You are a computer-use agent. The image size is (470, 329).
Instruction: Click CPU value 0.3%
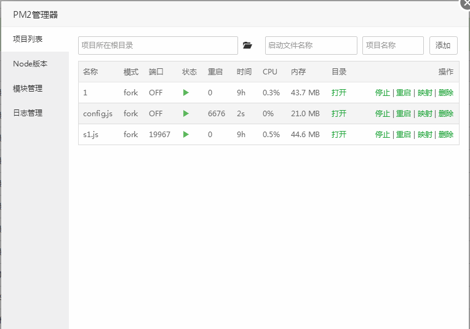pos(271,93)
